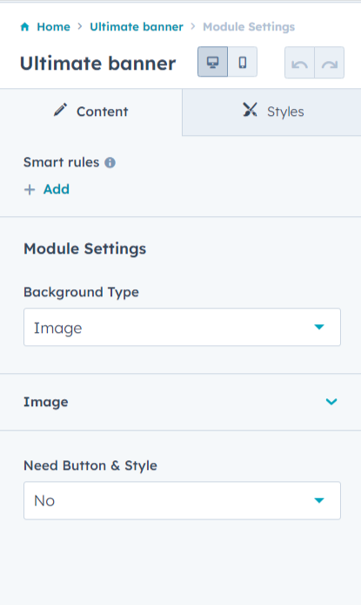The image size is (361, 605).
Task: Click the Background Type dropdown arrow
Action: tap(319, 327)
